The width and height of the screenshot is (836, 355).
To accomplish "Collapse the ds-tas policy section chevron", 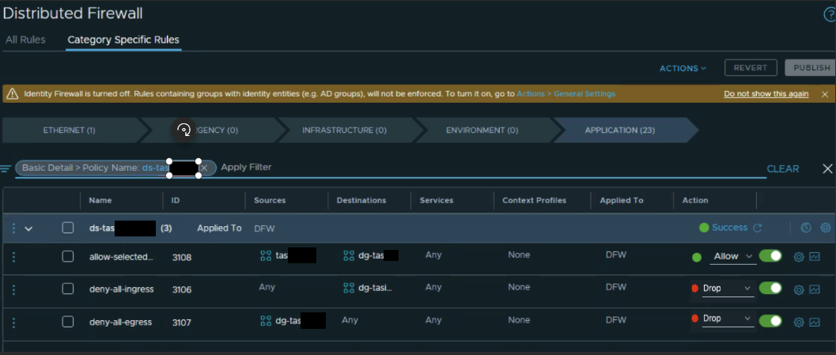I will pos(29,228).
